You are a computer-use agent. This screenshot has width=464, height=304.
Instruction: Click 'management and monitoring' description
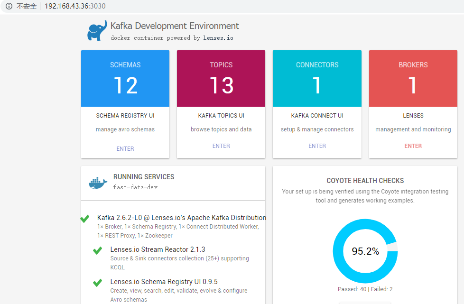[413, 129]
